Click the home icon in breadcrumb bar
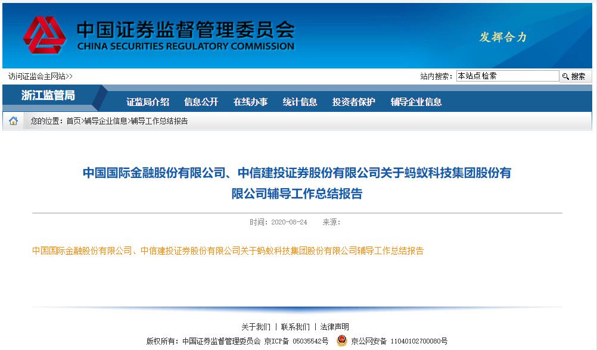597x350 pixels. click(13, 121)
